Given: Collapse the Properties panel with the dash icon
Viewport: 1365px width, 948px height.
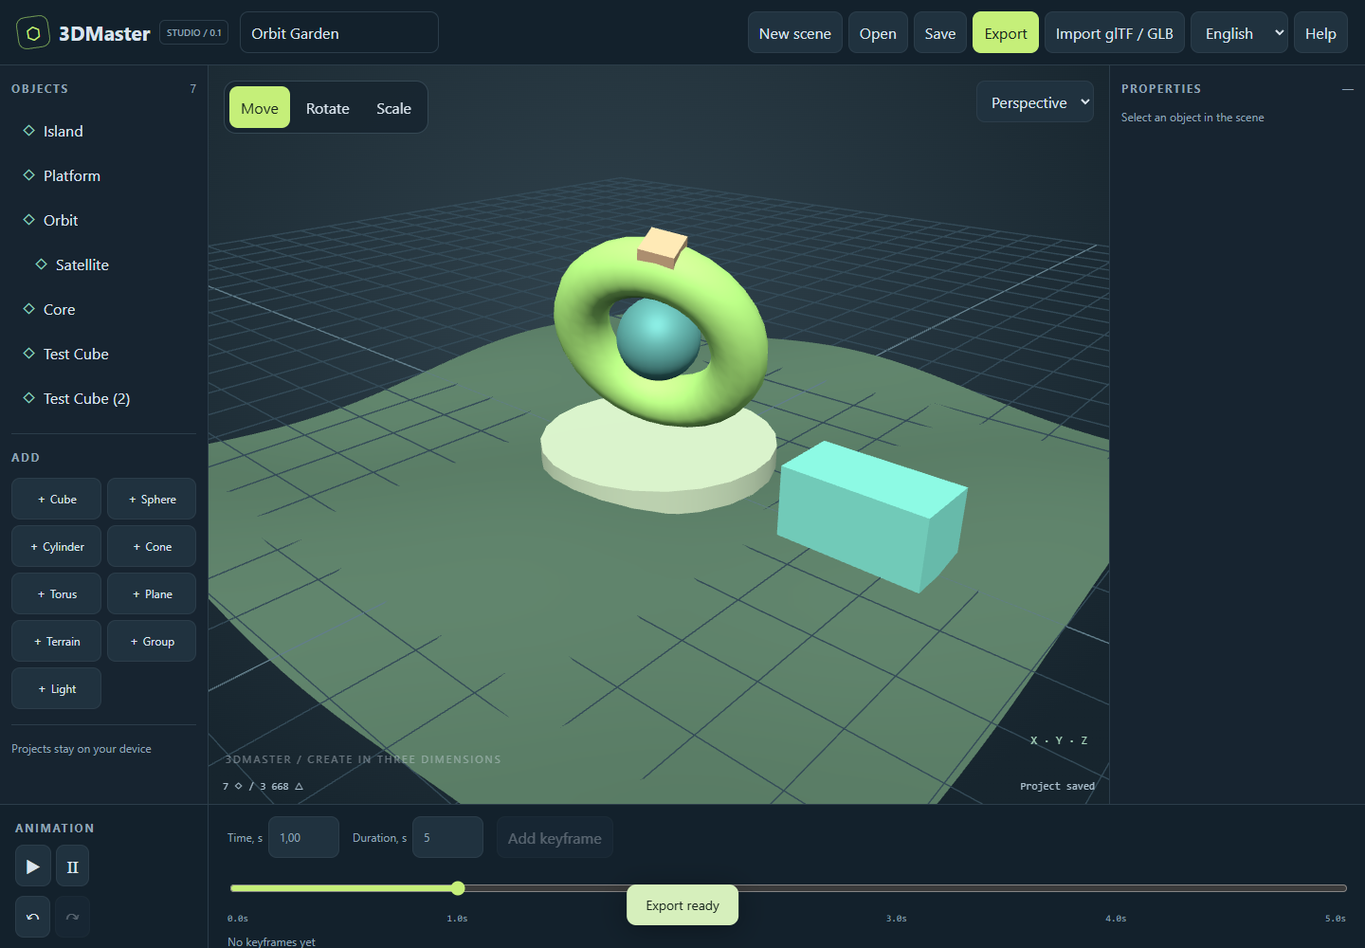Looking at the screenshot, I should pyautogui.click(x=1347, y=89).
